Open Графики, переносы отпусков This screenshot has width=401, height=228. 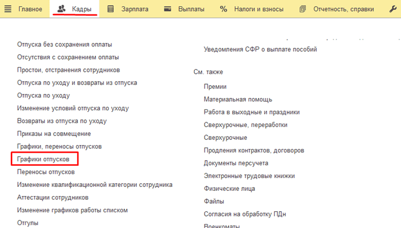(59, 147)
